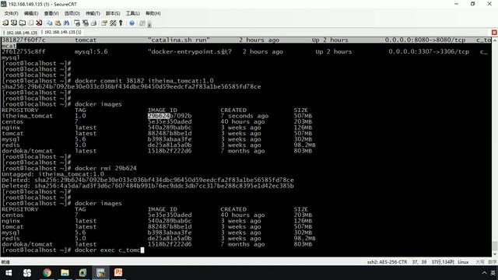Click the 'docker exec c_tomc' prompt line
The height and width of the screenshot is (280, 498).
pyautogui.click(x=72, y=250)
